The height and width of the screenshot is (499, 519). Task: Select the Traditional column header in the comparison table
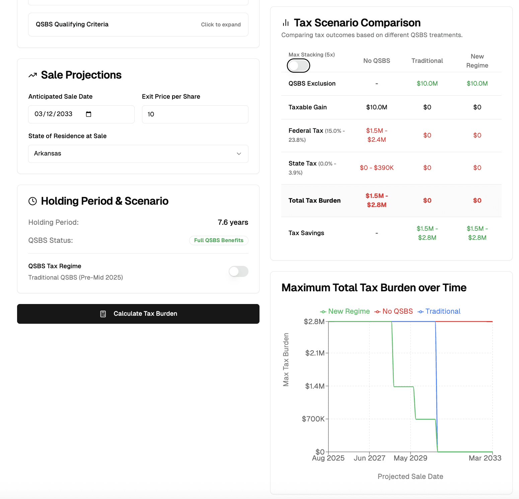[x=427, y=61]
